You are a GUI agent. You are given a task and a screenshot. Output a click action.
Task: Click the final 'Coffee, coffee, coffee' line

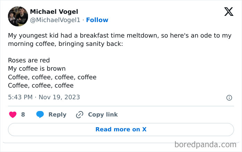tap(41, 85)
